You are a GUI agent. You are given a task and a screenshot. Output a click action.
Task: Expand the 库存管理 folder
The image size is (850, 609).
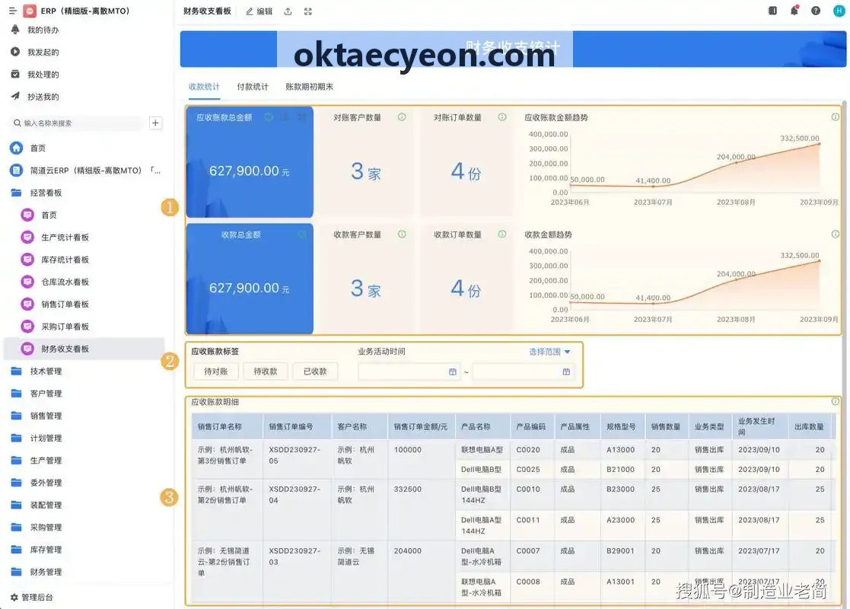coord(46,549)
